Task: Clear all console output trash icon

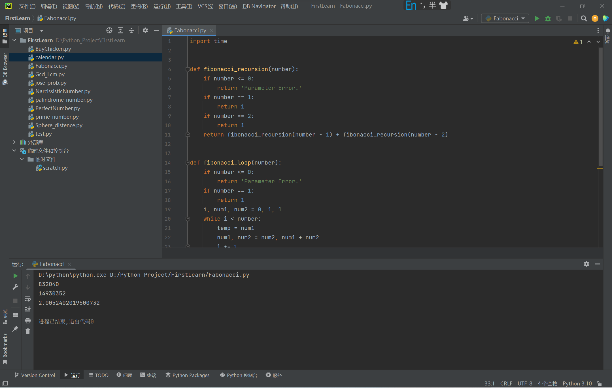Action: coord(28,331)
